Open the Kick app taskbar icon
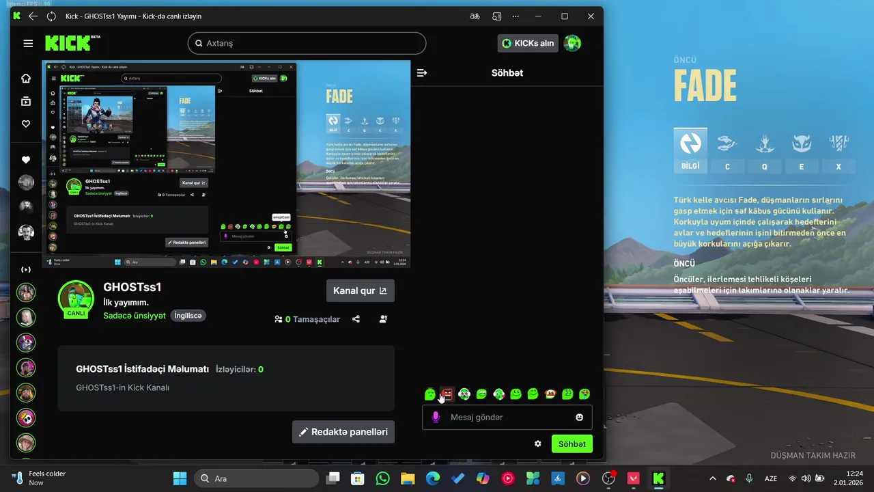This screenshot has width=874, height=492. coord(658,478)
